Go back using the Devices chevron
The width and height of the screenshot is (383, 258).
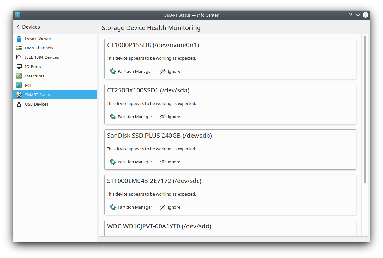point(18,27)
